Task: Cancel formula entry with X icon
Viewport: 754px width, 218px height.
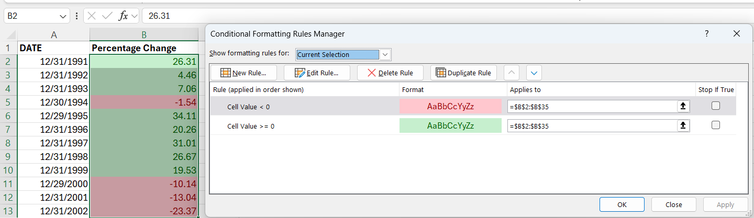Action: pyautogui.click(x=92, y=16)
